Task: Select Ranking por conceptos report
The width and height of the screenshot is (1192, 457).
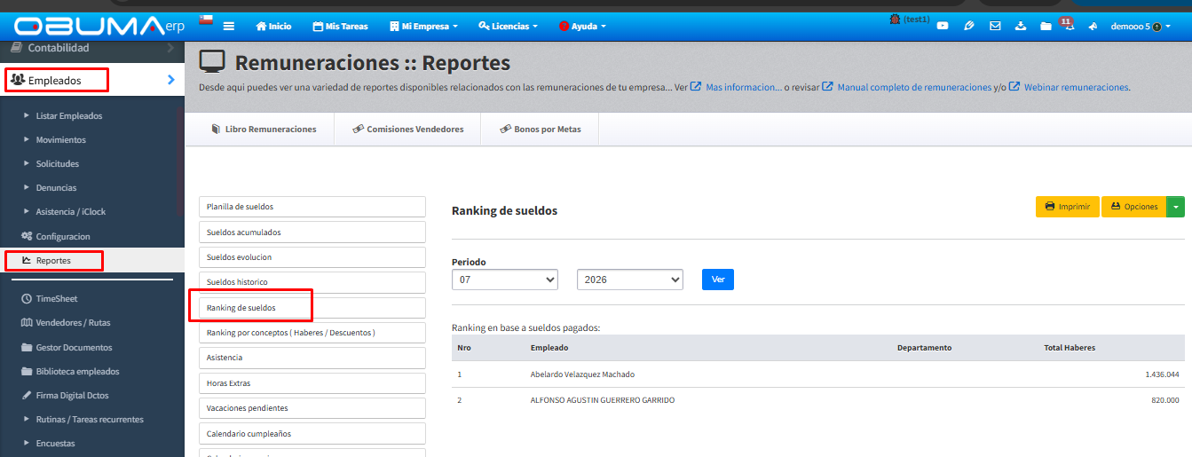Action: pyautogui.click(x=312, y=333)
